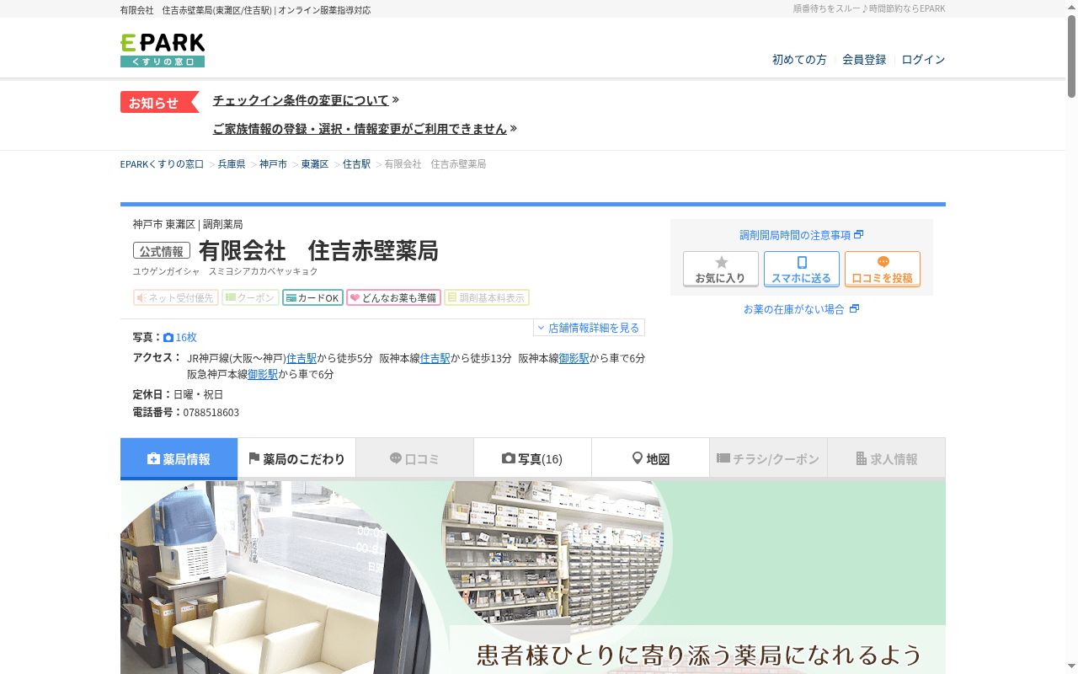
Task: Click the 16枚 photo count link
Action: pyautogui.click(x=186, y=337)
